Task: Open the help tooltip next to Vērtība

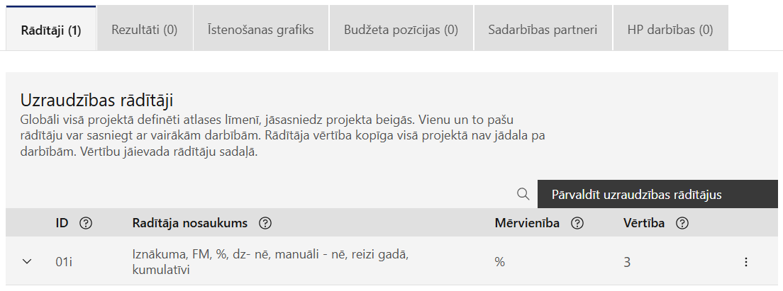Action: 682,223
